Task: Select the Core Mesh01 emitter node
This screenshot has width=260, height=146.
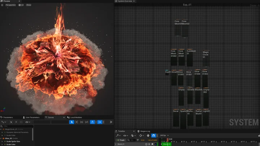Action: click(178, 28)
